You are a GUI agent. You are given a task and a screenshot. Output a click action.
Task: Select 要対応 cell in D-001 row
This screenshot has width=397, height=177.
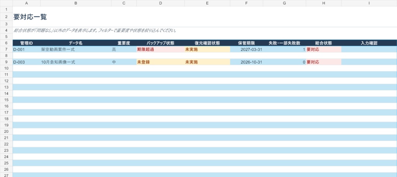pos(324,49)
